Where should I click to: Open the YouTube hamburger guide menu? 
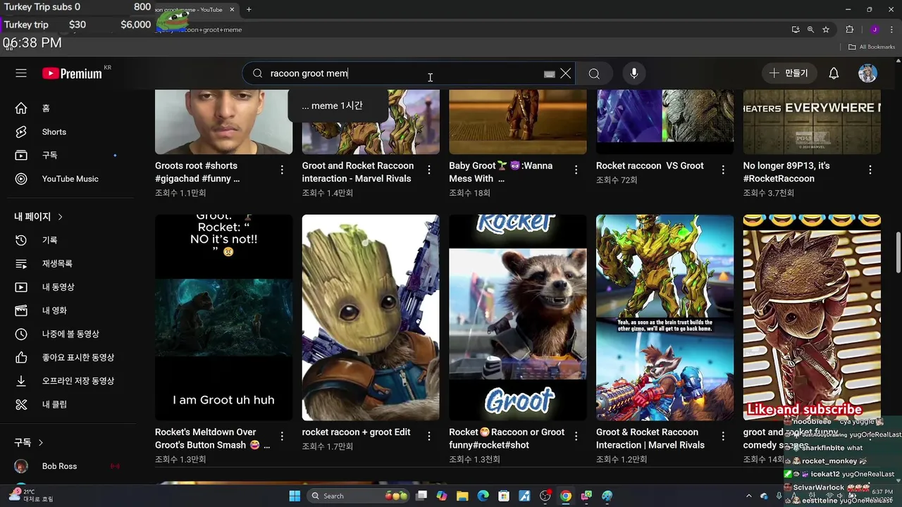tap(21, 73)
